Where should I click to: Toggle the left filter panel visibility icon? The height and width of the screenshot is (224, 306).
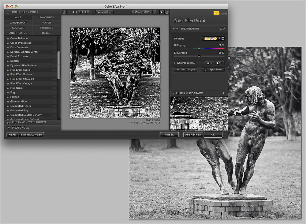pyautogui.click(x=64, y=12)
